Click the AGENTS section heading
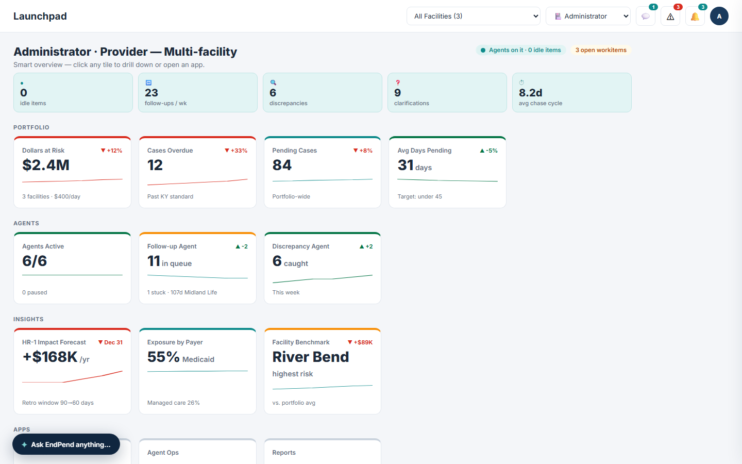The height and width of the screenshot is (464, 742). pos(26,223)
